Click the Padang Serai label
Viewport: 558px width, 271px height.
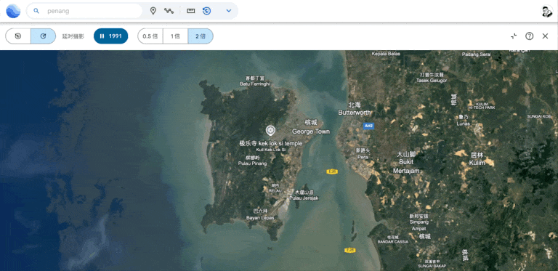(476, 54)
